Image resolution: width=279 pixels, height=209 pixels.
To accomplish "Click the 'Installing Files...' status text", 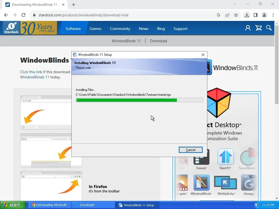I will pos(86,90).
